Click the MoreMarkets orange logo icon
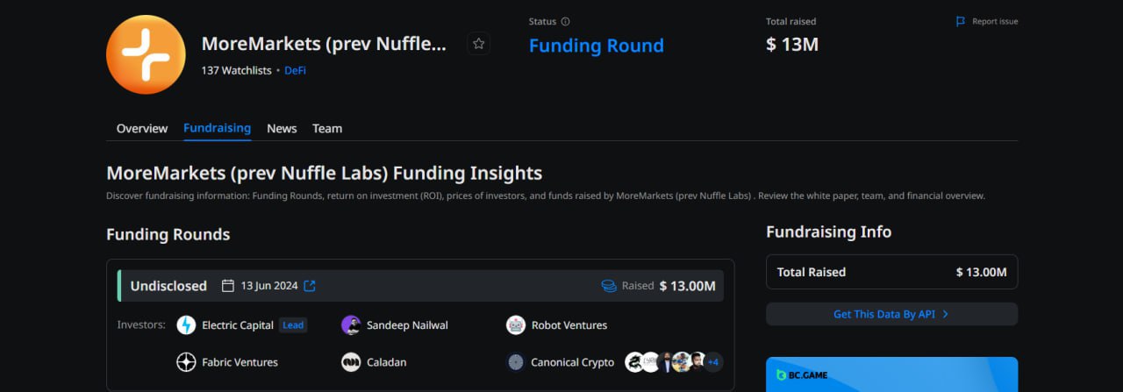The width and height of the screenshot is (1123, 392). 146,54
